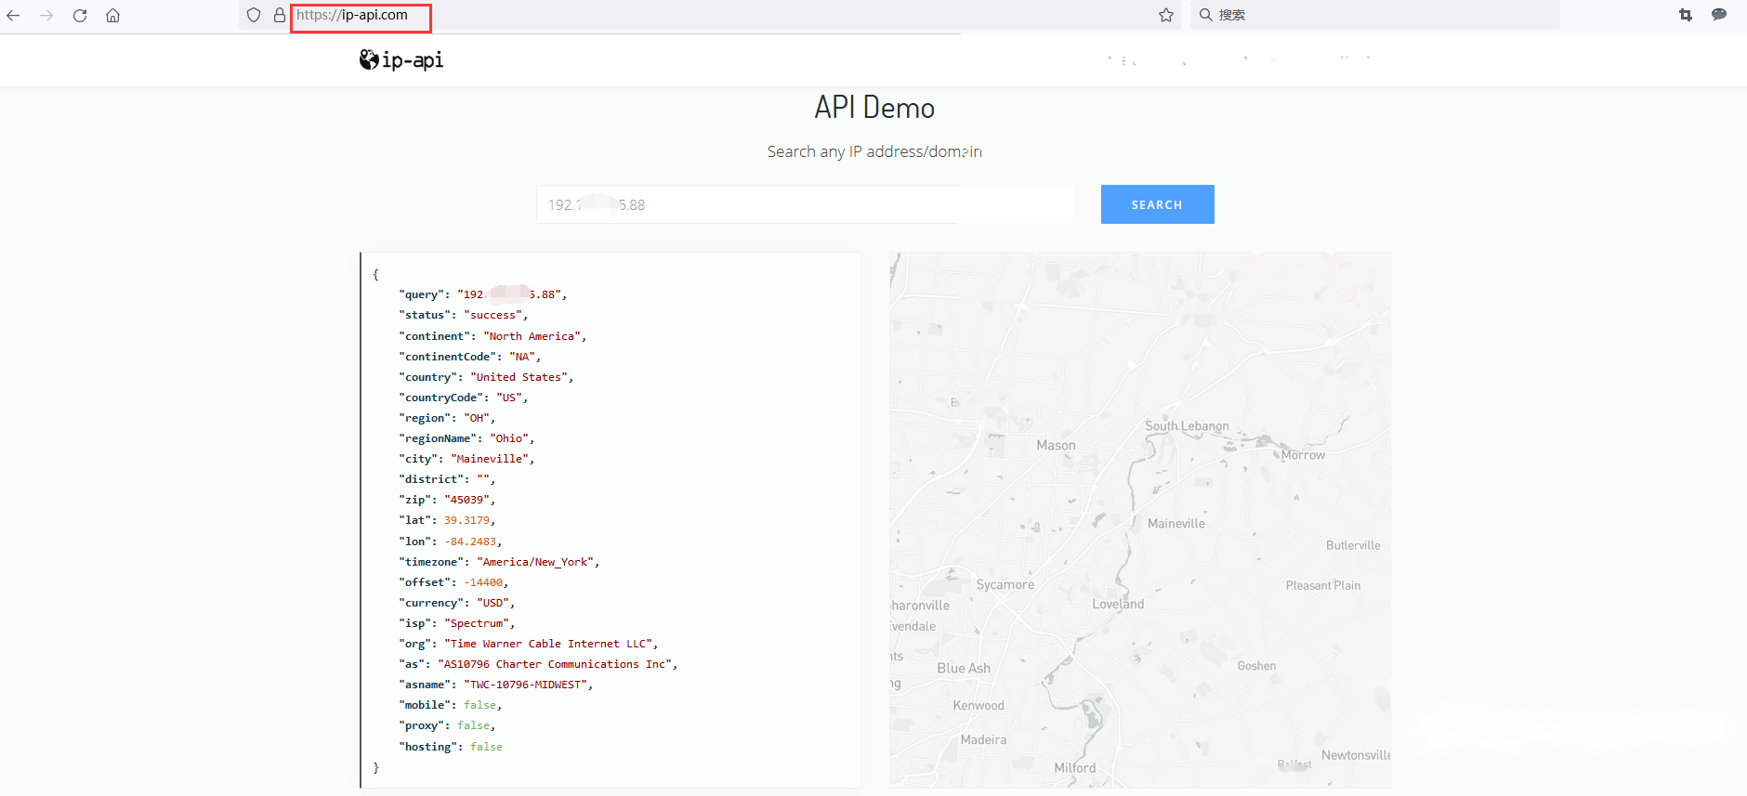
Task: Open the chat bubble toolbar icon
Action: (1719, 15)
